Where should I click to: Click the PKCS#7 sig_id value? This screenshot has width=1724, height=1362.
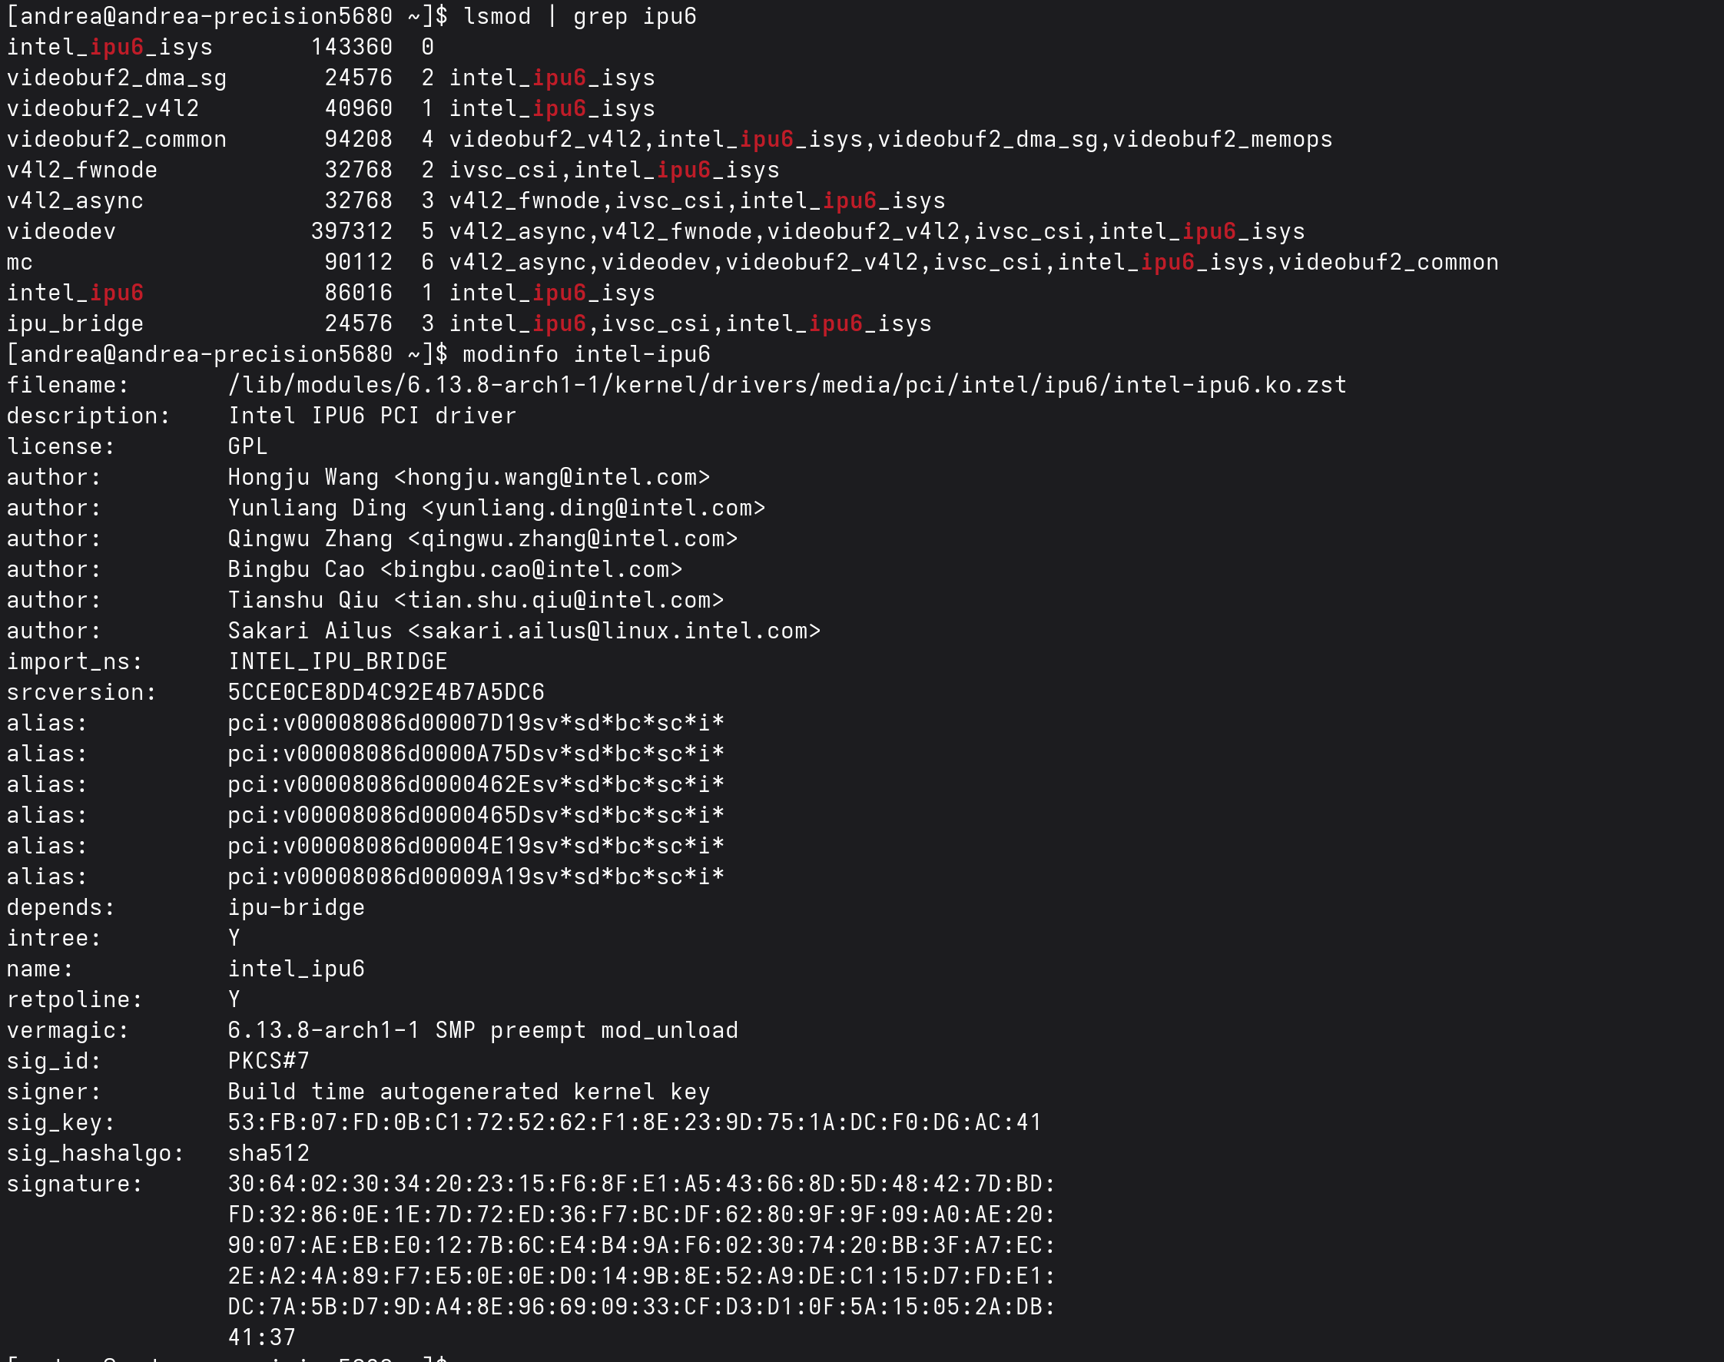[x=269, y=1061]
